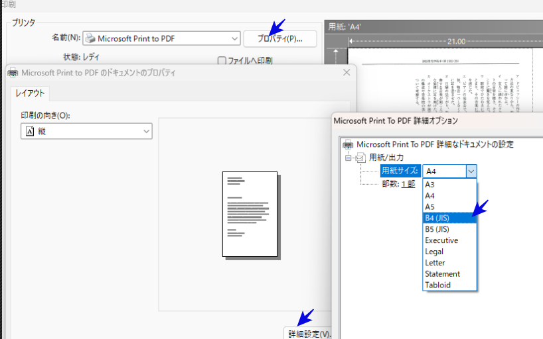The image size is (543, 339).
Task: Choose B5 (JIS) paper size
Action: point(449,229)
